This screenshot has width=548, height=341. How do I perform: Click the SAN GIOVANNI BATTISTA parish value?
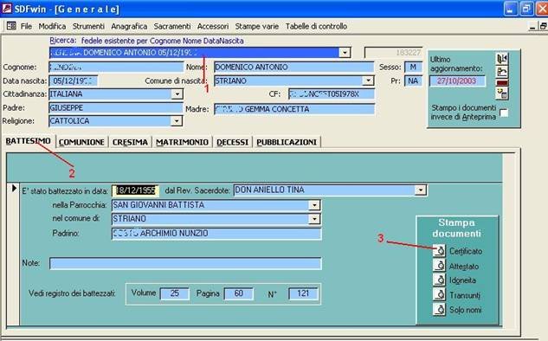(158, 205)
